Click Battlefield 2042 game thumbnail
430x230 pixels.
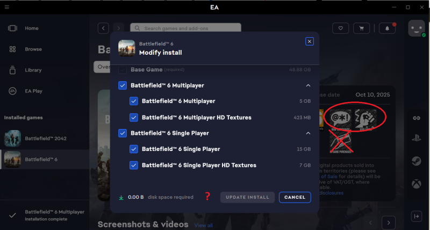coord(12,139)
